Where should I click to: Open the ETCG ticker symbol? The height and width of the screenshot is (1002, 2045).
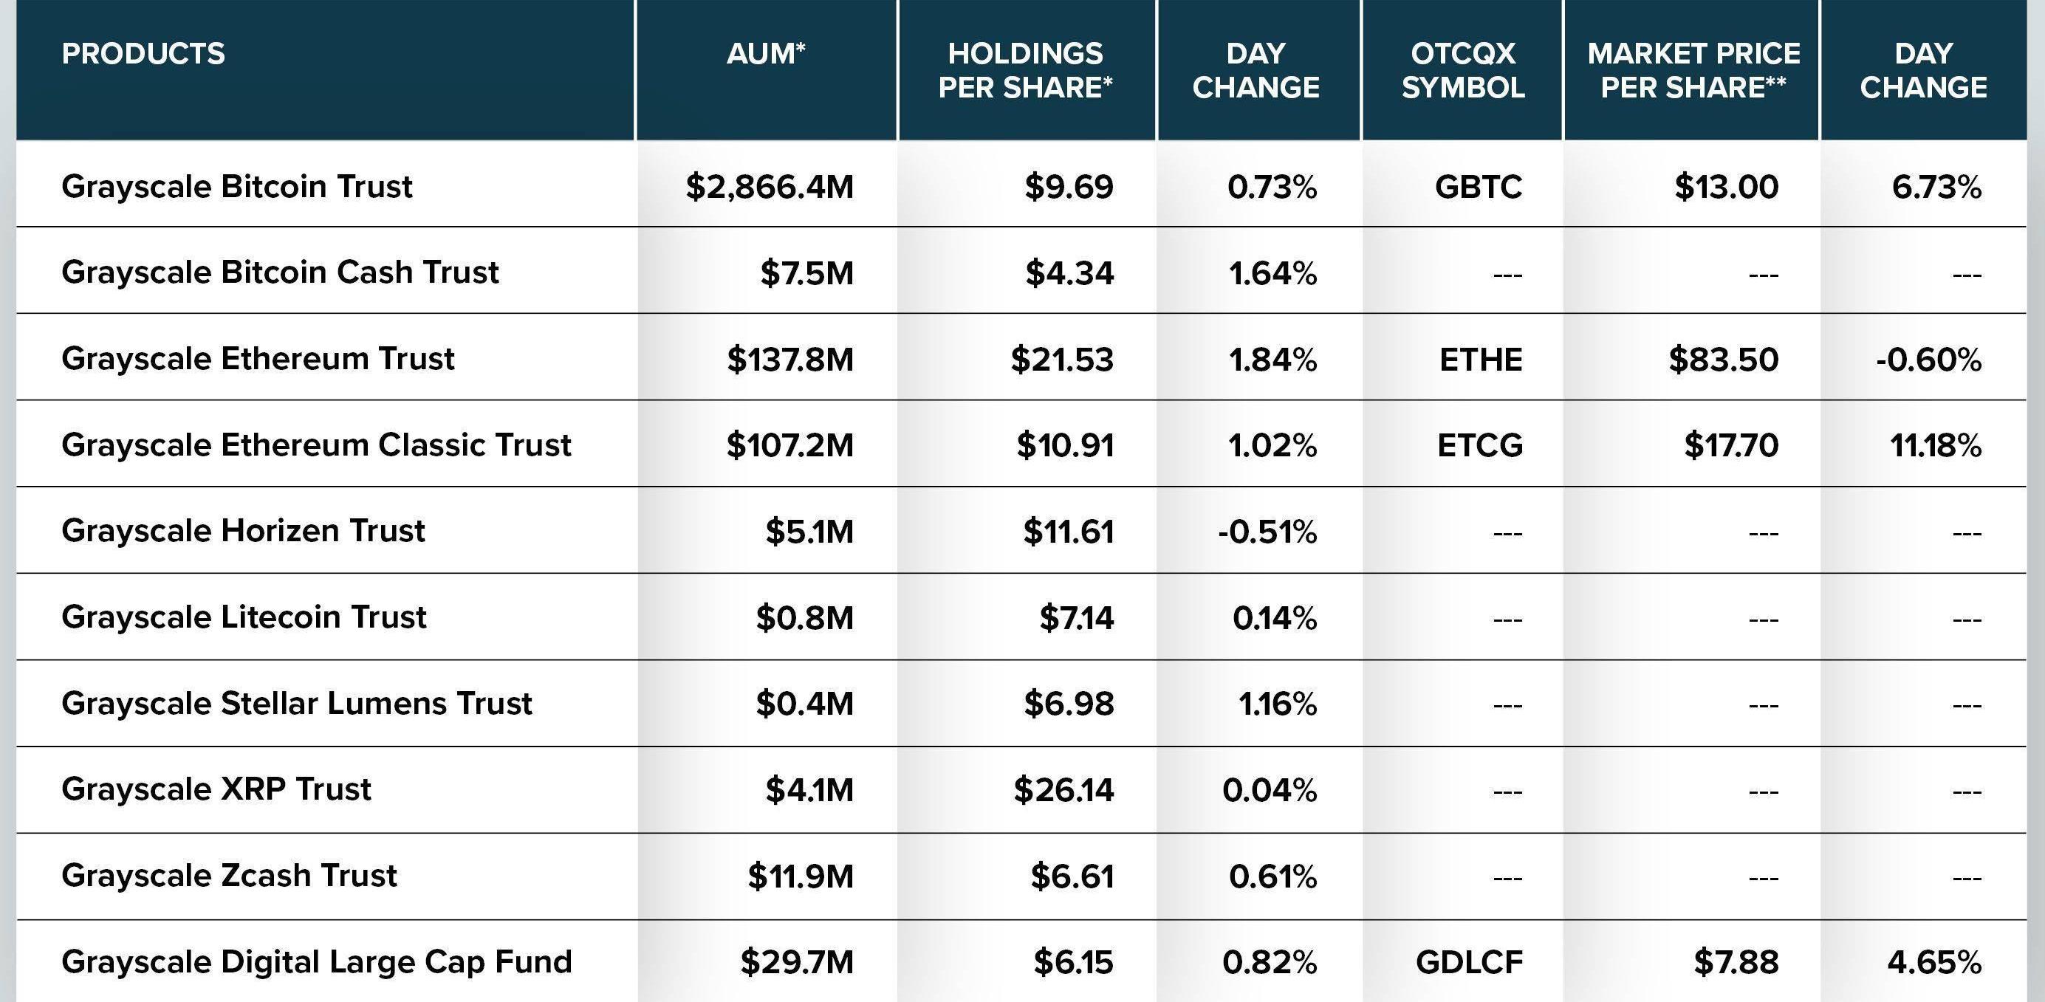coord(1480,445)
